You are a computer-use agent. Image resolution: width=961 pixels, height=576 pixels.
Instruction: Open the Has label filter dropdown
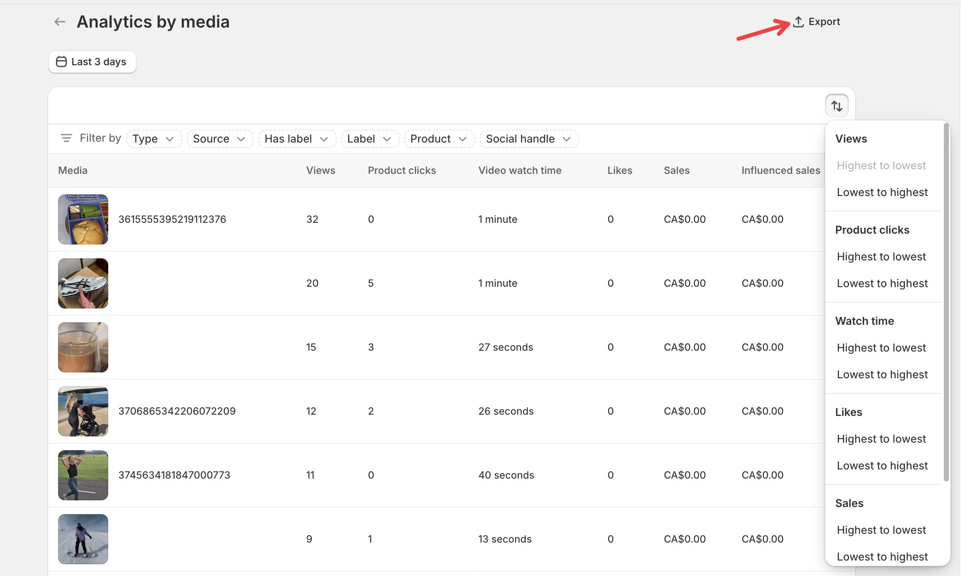pos(297,139)
